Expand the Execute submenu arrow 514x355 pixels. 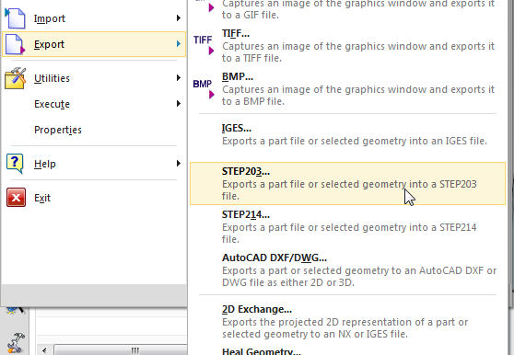[179, 104]
